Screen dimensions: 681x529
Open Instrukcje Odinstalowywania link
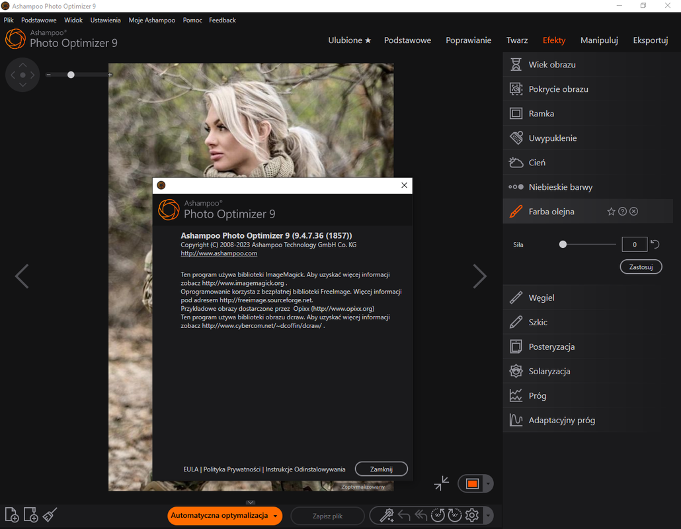coord(305,469)
